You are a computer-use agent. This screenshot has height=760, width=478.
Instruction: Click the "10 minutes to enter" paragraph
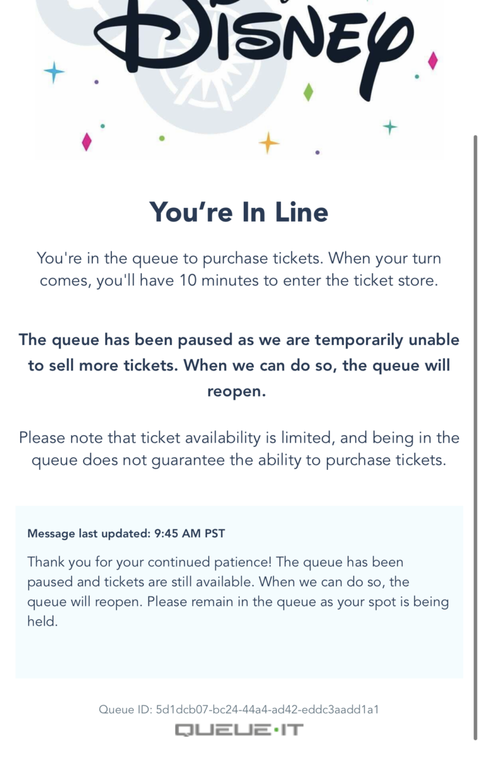pyautogui.click(x=239, y=269)
